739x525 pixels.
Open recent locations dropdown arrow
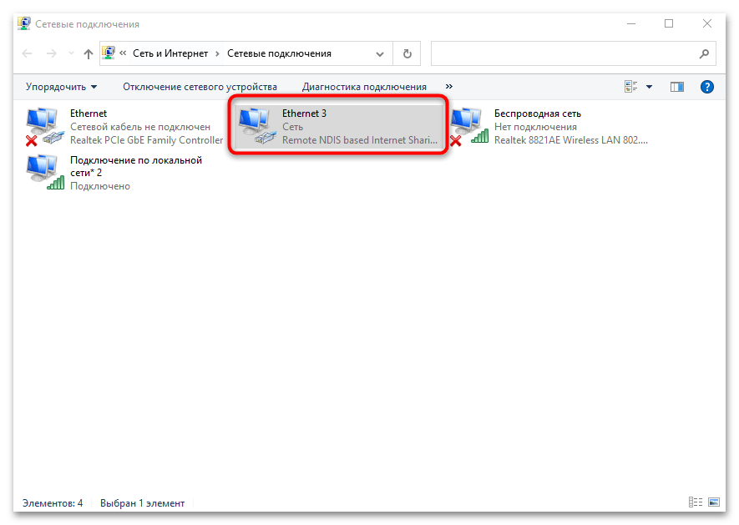pyautogui.click(x=71, y=53)
